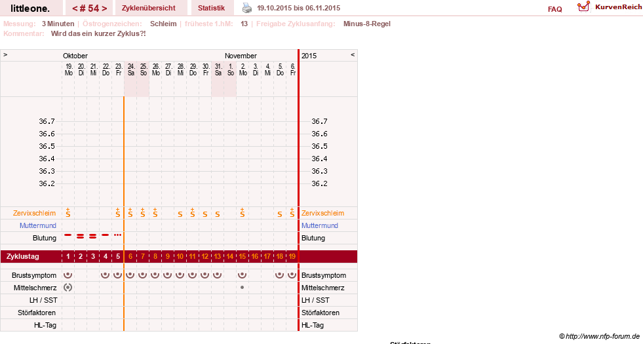Select the littleone. user tab
The image size is (643, 344).
point(30,8)
